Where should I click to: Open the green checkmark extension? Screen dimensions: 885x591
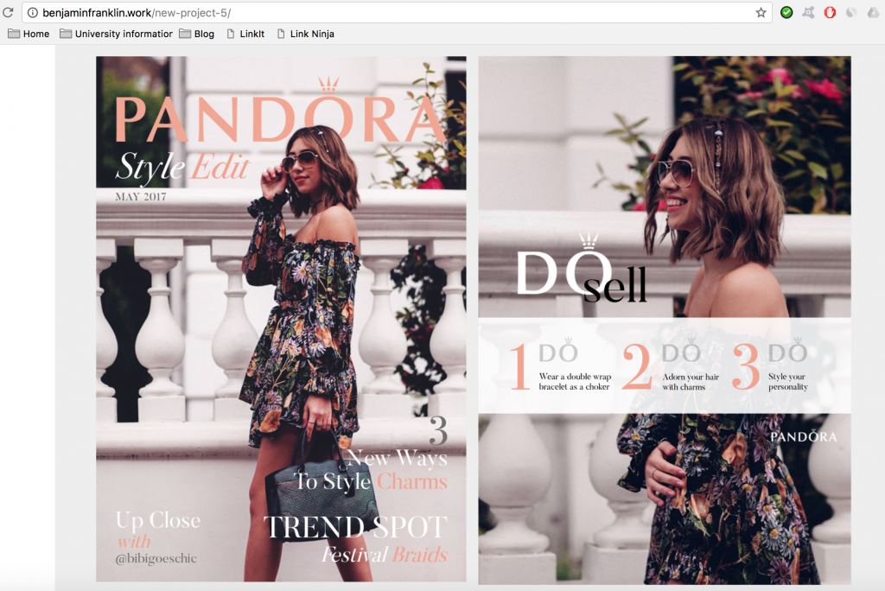[786, 12]
